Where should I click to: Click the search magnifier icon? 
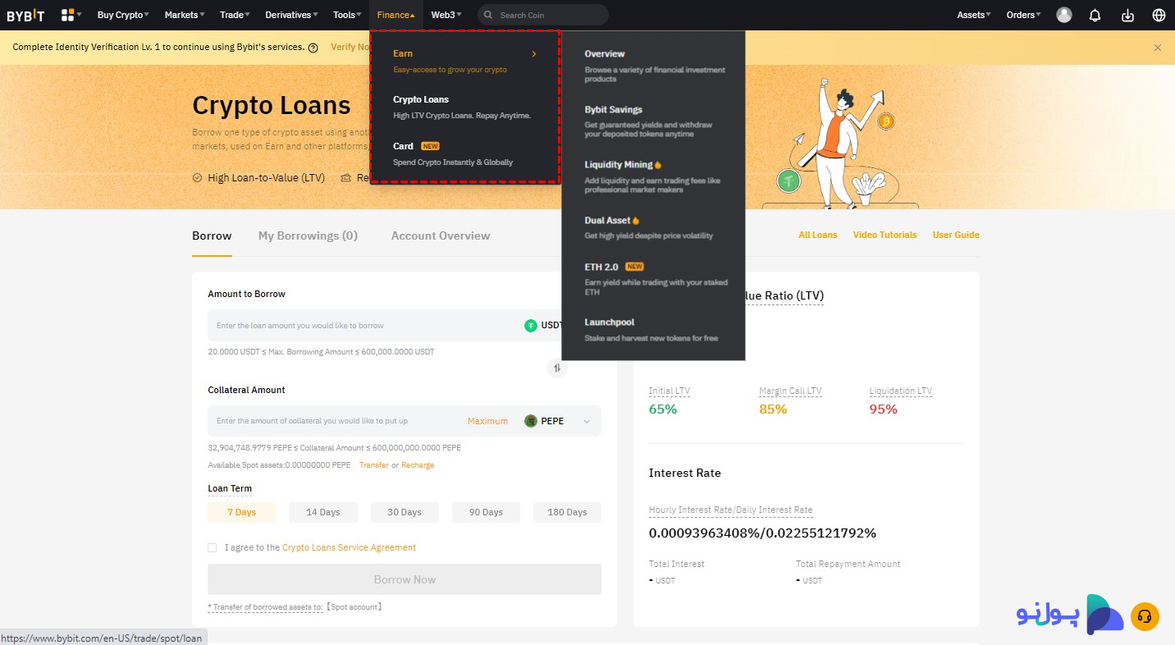[489, 15]
